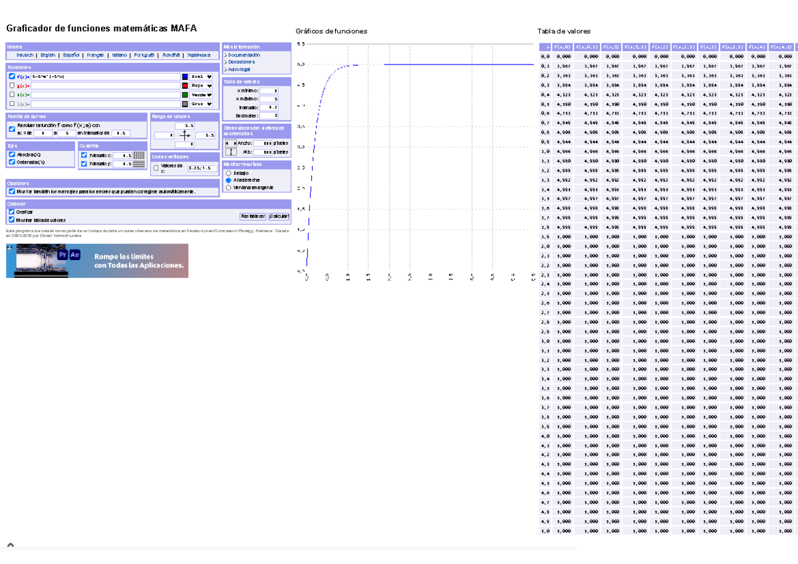
Task: Click the horizontal width arrow icon next to Ancho
Action: click(x=231, y=143)
